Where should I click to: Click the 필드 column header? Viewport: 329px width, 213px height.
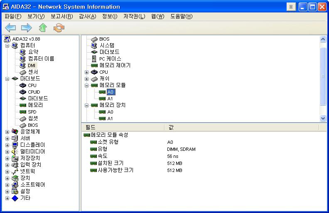coord(123,127)
